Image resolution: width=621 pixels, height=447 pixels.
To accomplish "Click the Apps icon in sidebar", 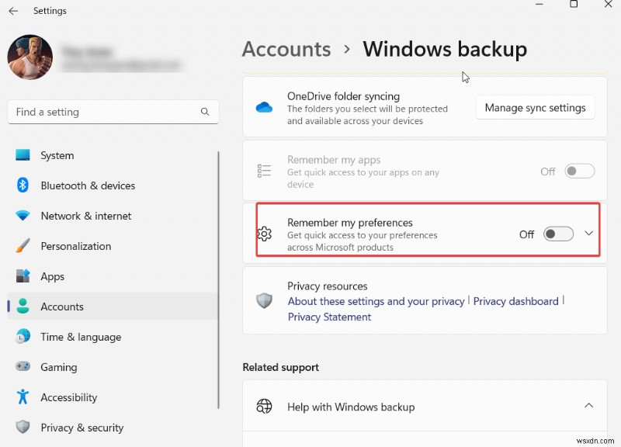I will (x=23, y=276).
